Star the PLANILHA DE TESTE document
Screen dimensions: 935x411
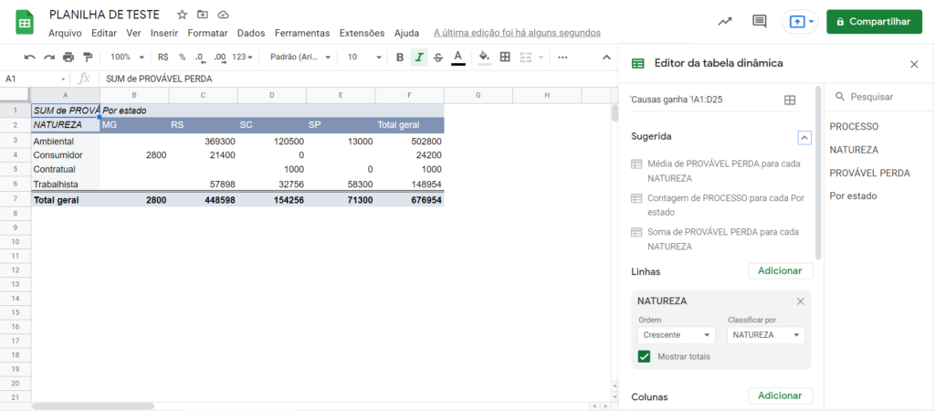pos(183,15)
